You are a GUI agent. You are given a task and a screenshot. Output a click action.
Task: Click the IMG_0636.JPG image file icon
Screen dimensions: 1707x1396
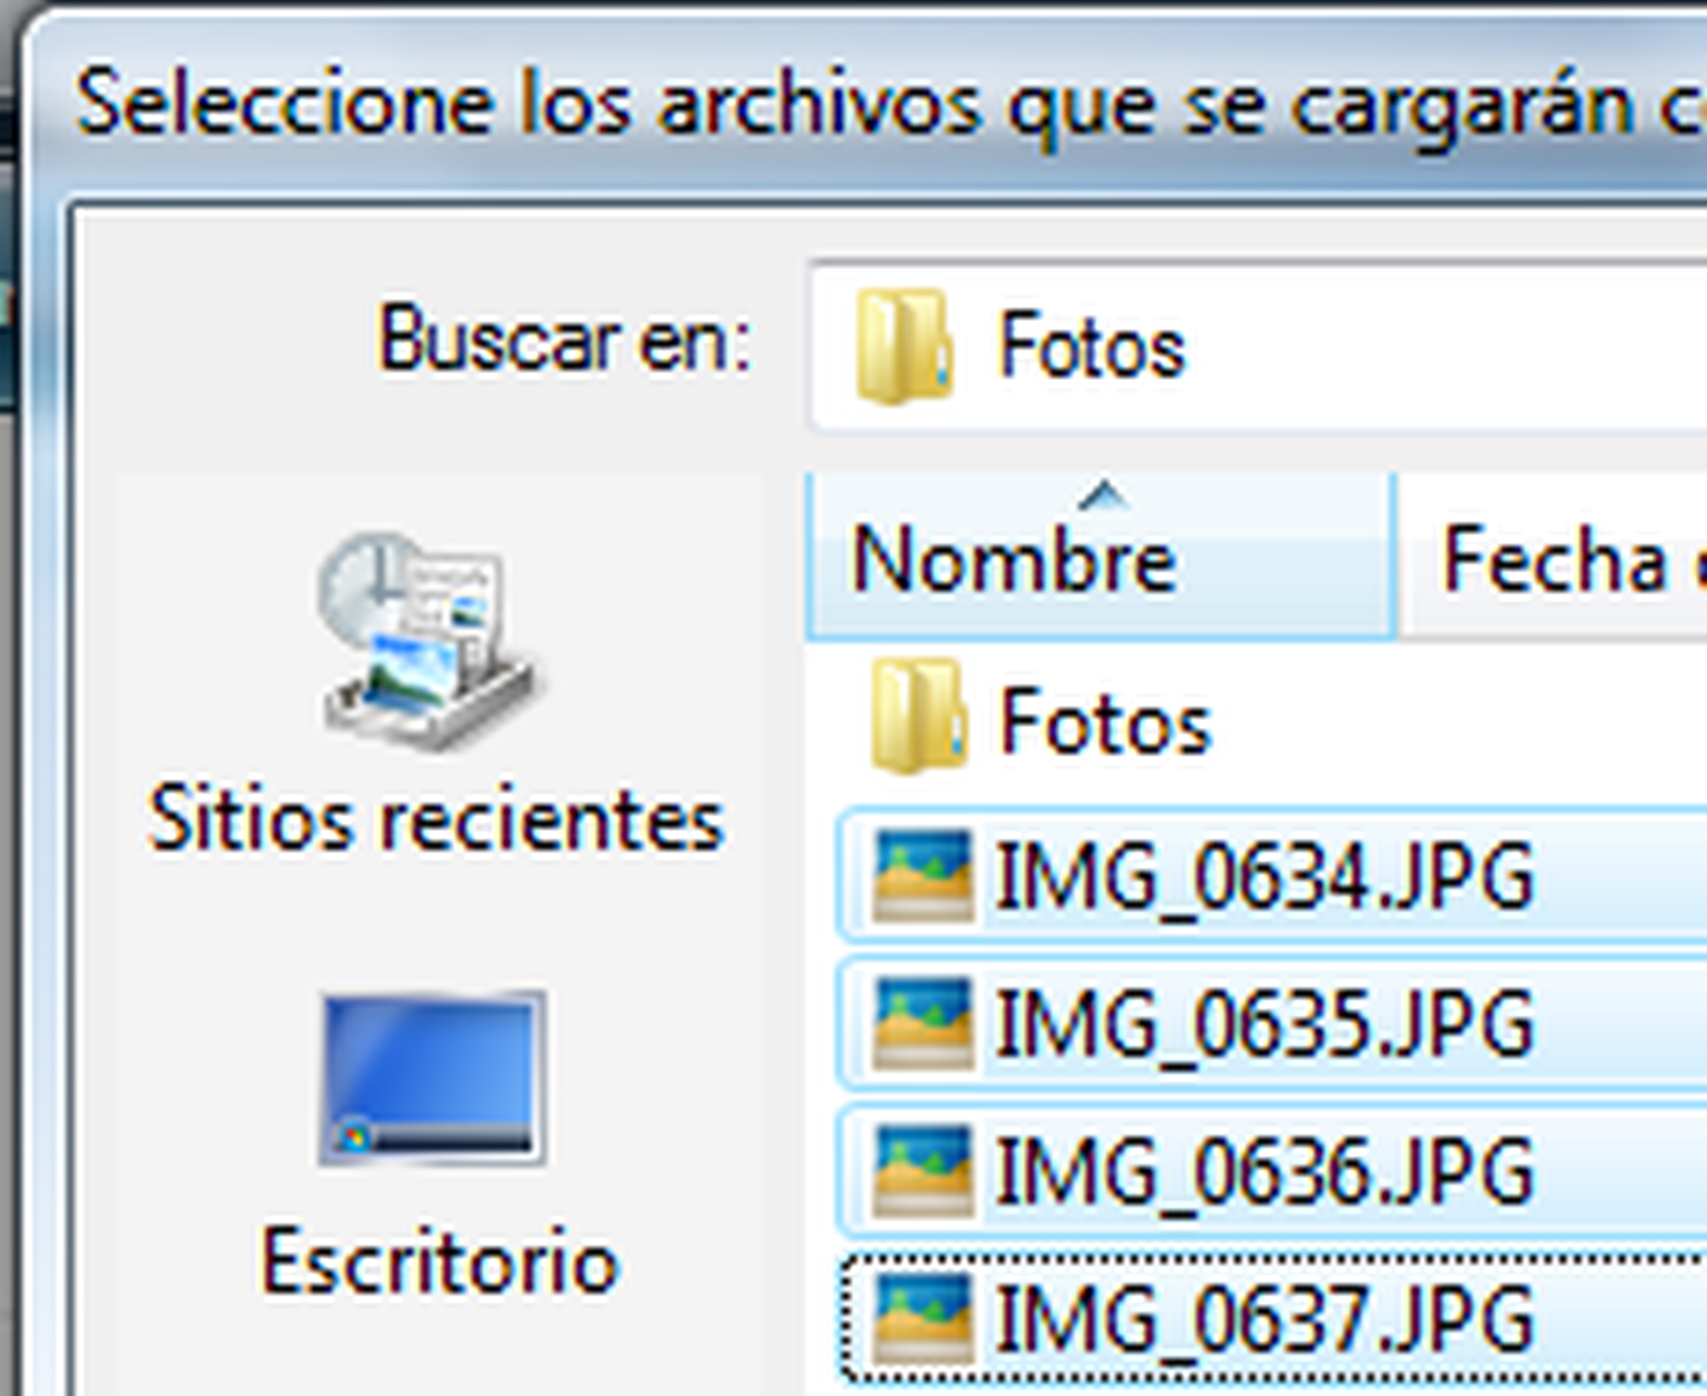(x=923, y=1172)
